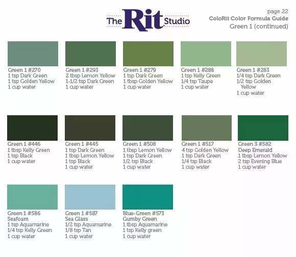Select the Green 1 #445 swatch
The height and width of the screenshot is (257, 296).
(90, 128)
